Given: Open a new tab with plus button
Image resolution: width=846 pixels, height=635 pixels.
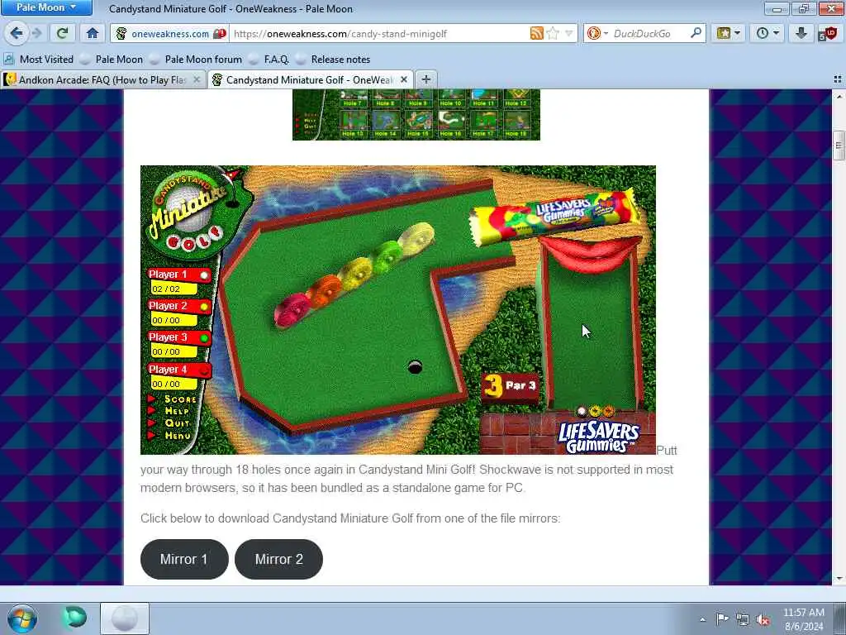Looking at the screenshot, I should pyautogui.click(x=426, y=80).
